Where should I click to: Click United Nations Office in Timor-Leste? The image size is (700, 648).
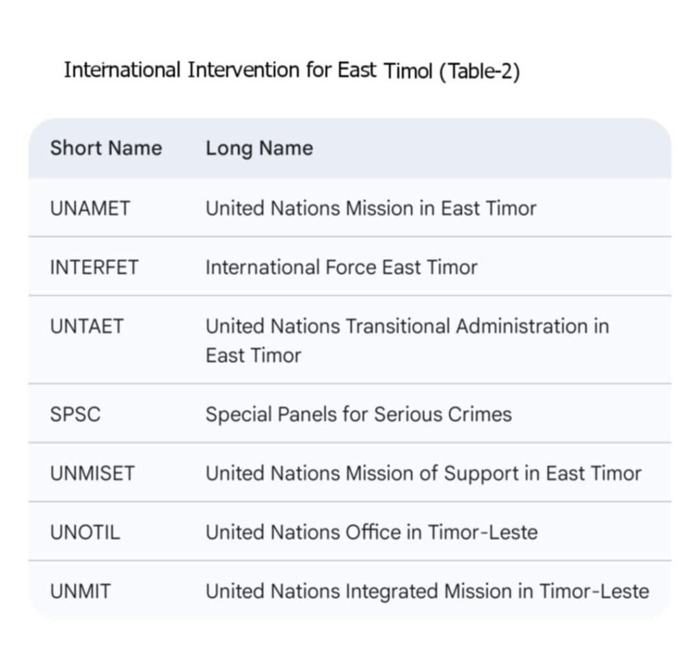pos(371,532)
